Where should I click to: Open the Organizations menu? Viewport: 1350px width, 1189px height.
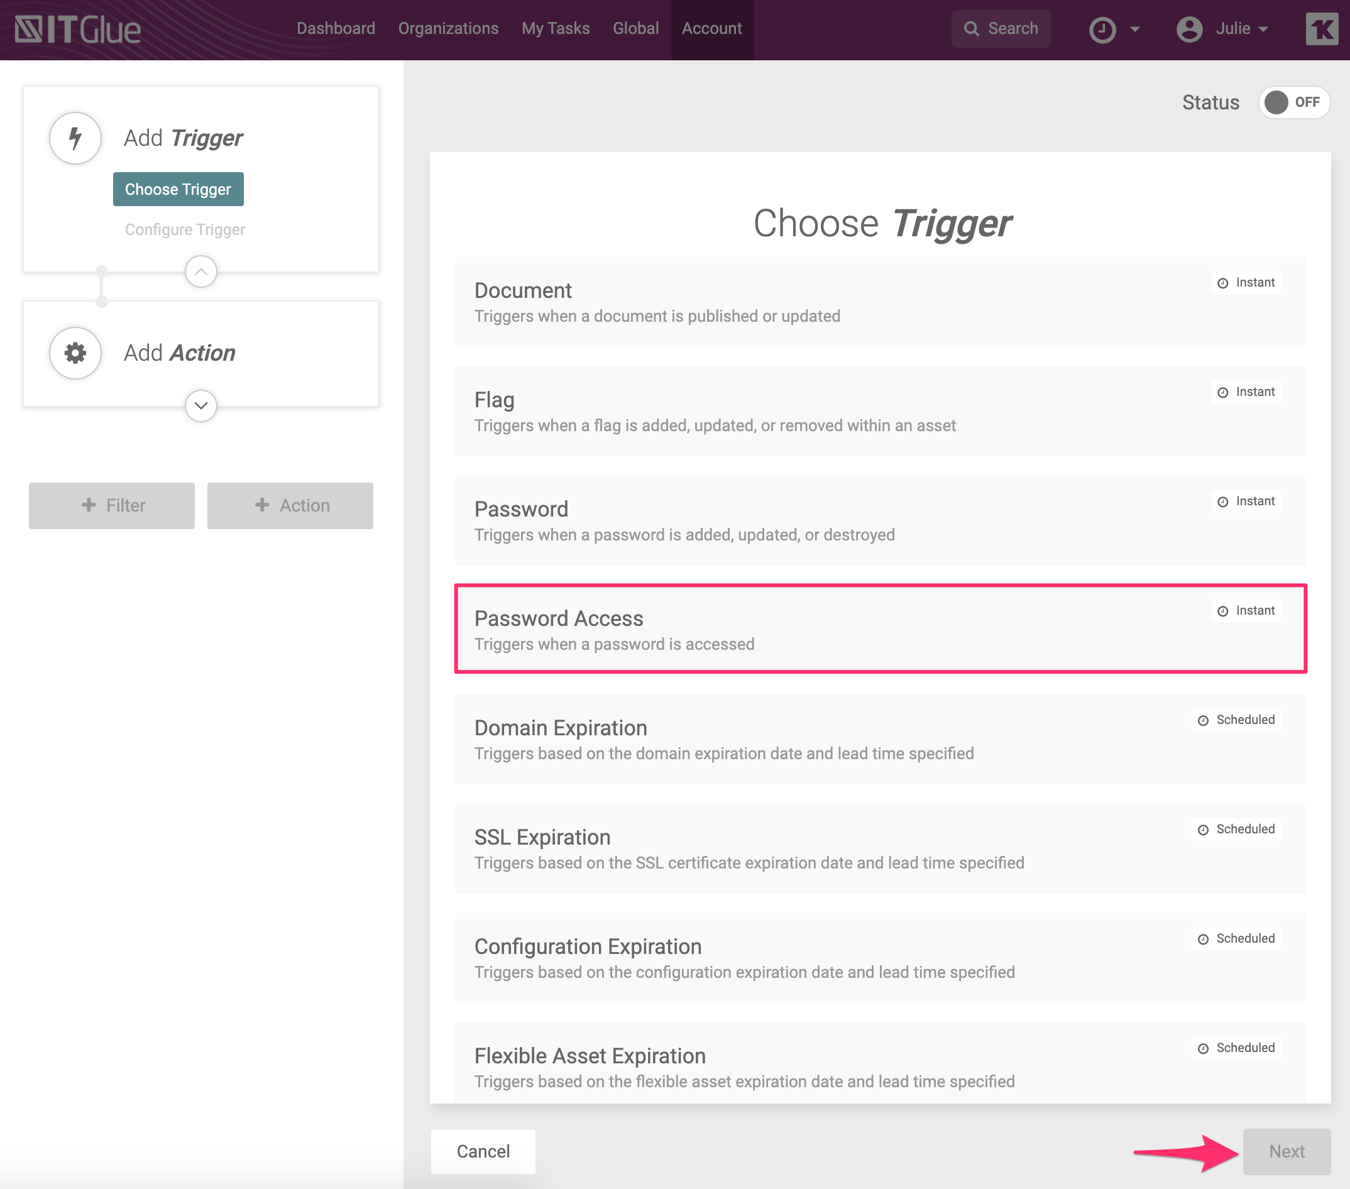tap(447, 28)
